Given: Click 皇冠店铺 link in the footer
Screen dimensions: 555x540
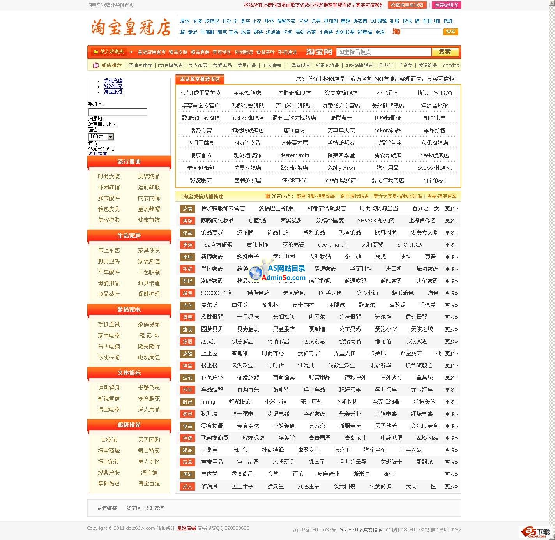Looking at the screenshot, I should coord(186,528).
